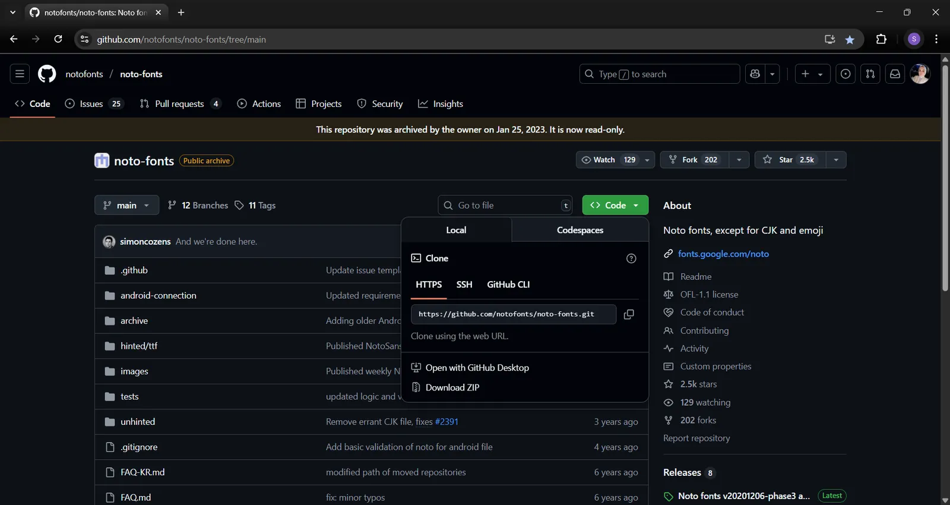View the 12 Branches link

[x=198, y=205]
